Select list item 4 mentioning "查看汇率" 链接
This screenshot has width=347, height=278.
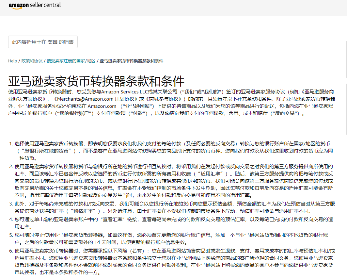pyautogui.click(x=174, y=223)
